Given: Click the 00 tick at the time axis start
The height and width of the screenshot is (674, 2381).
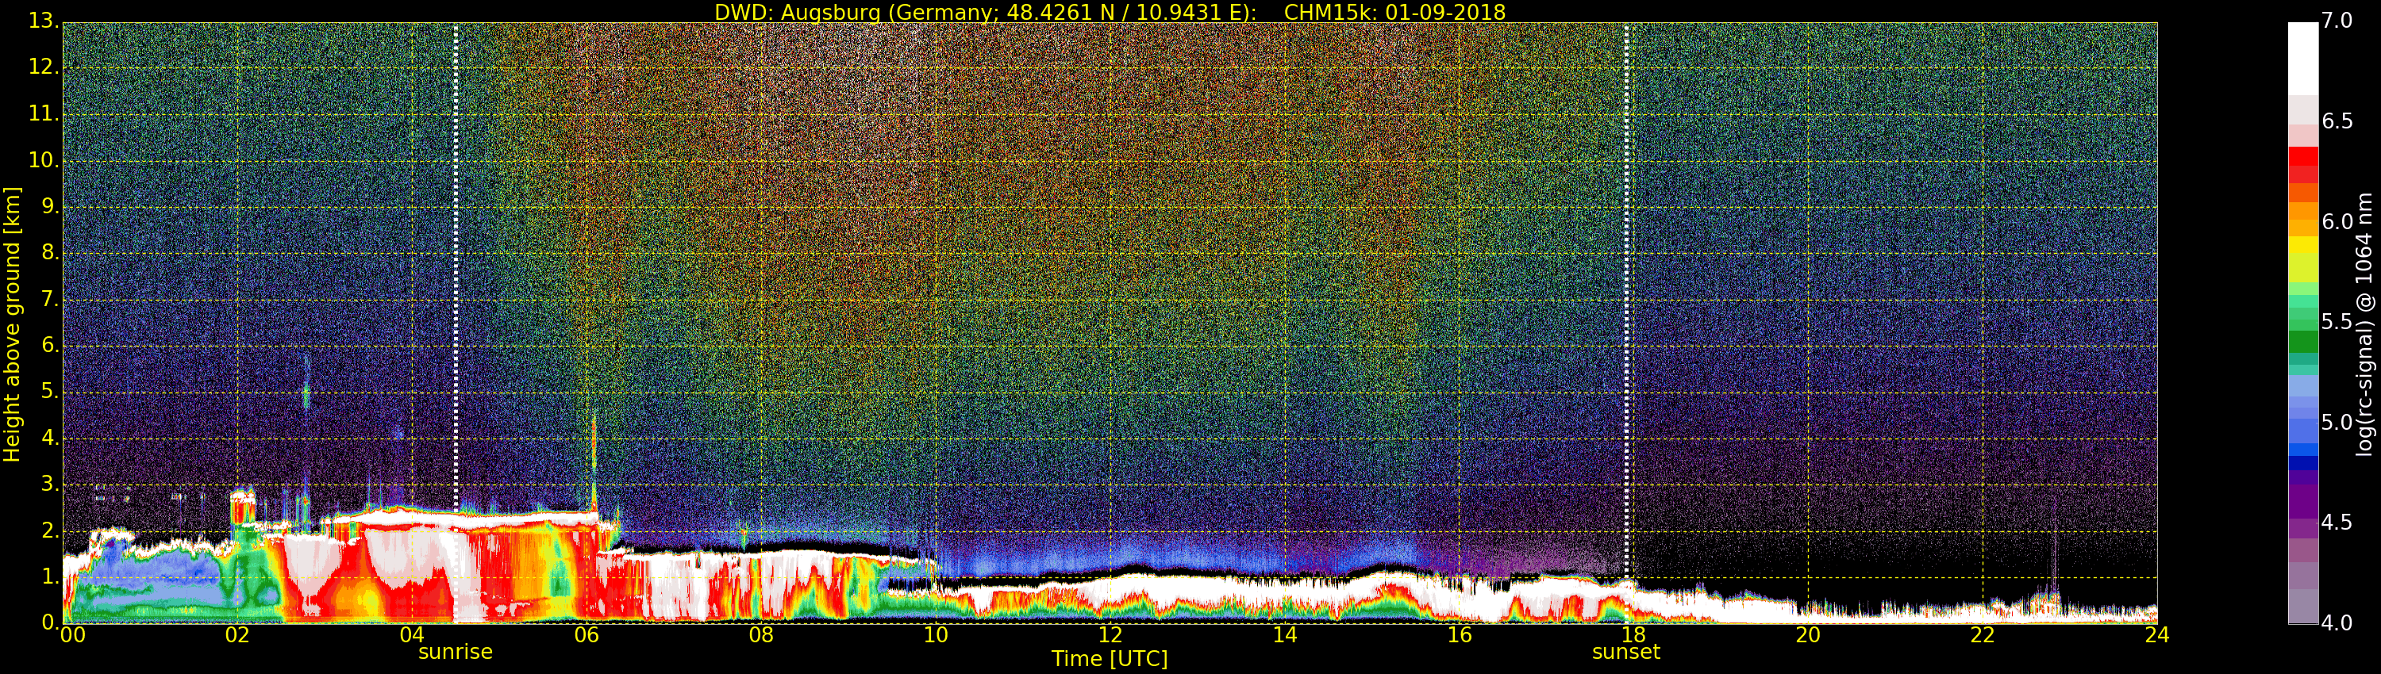Looking at the screenshot, I should (x=72, y=635).
